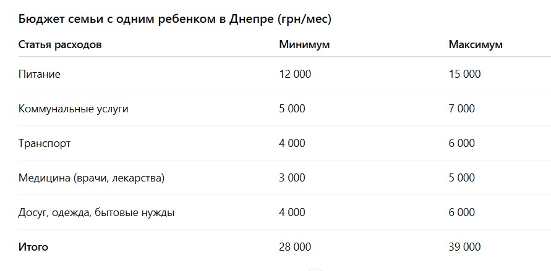Select the 'Медицина (врачи, лекарства)' row label
The image size is (551, 271).
(92, 178)
